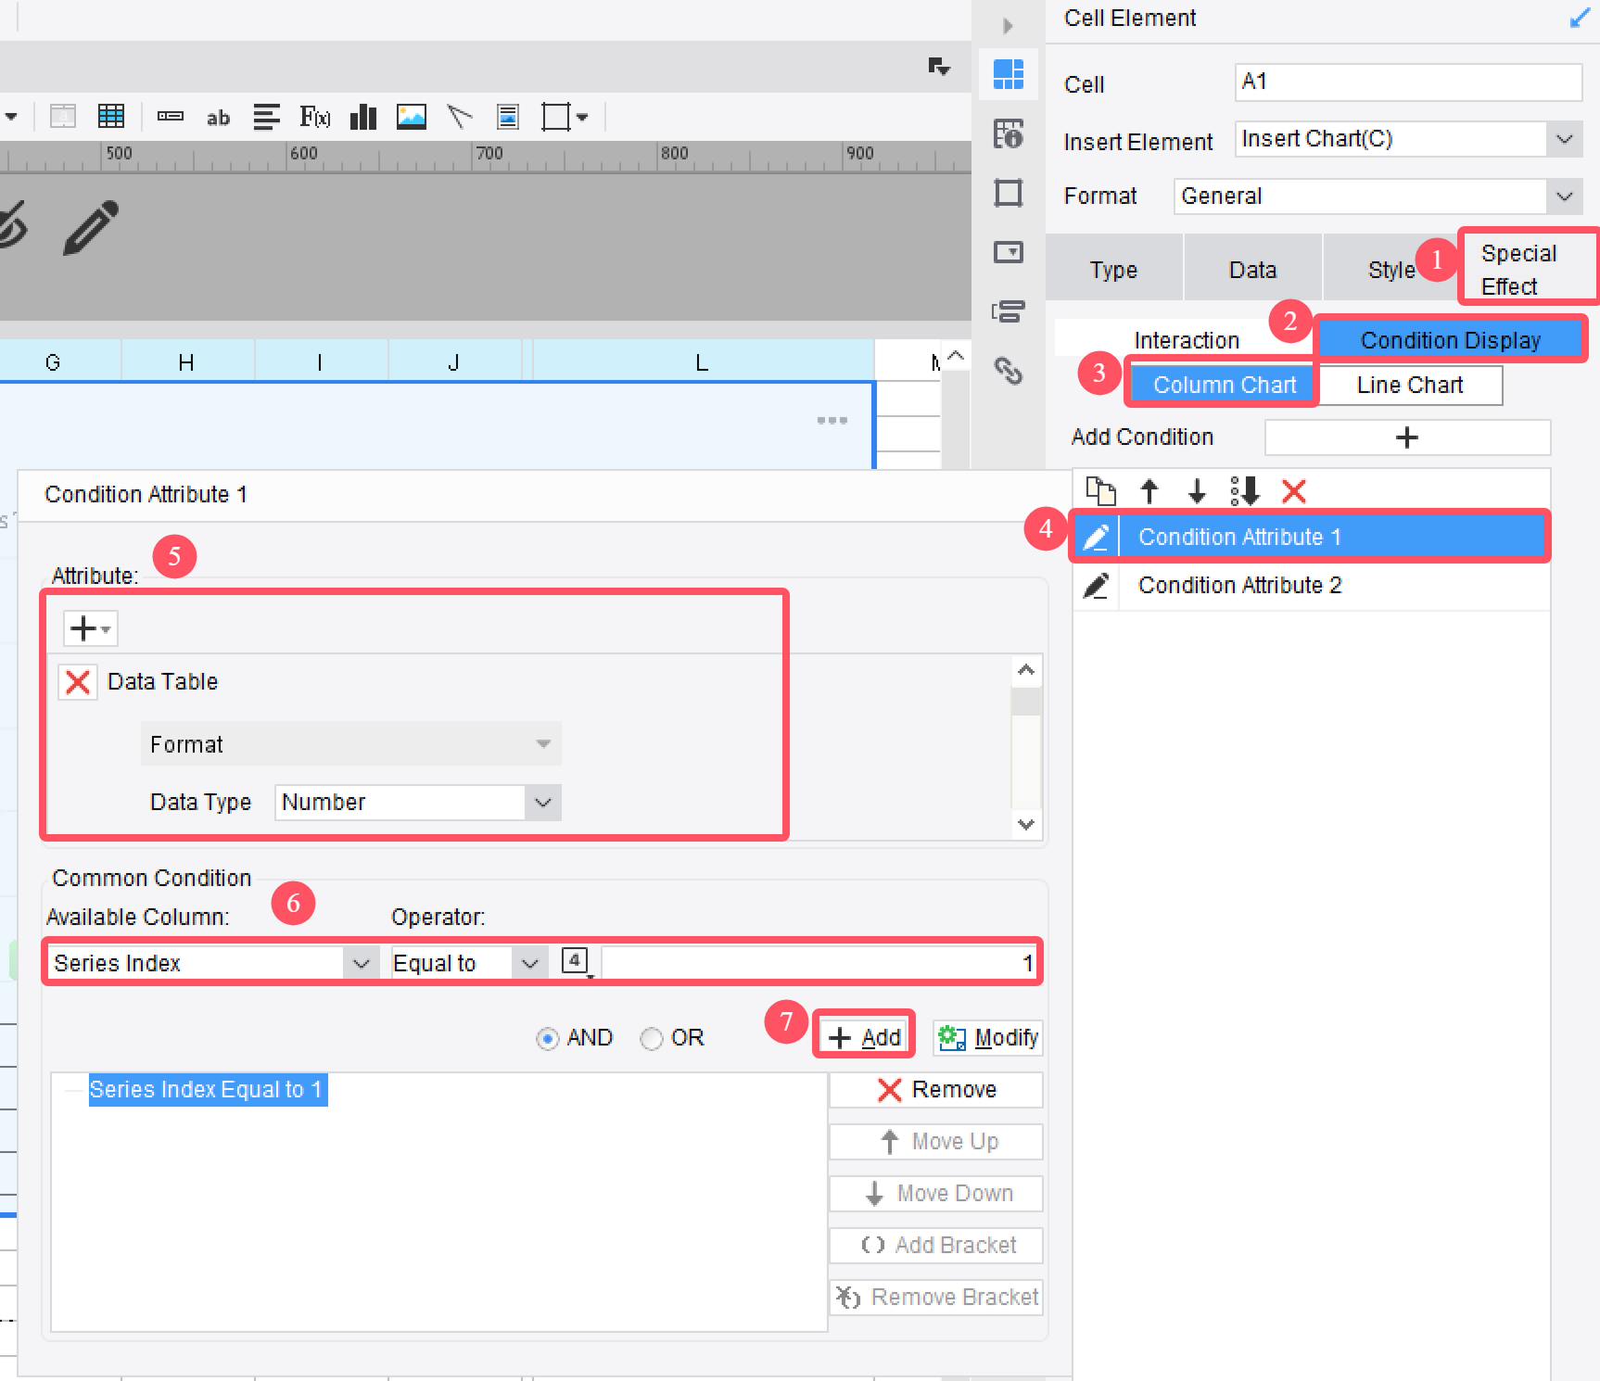This screenshot has height=1381, width=1600.
Task: Open the Widget Settings sidebar icon
Action: coord(1008,252)
